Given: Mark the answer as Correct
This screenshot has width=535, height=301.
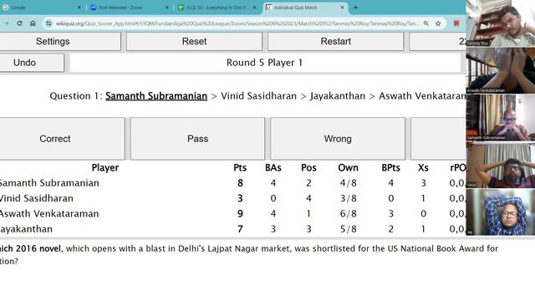Looking at the screenshot, I should [x=62, y=139].
